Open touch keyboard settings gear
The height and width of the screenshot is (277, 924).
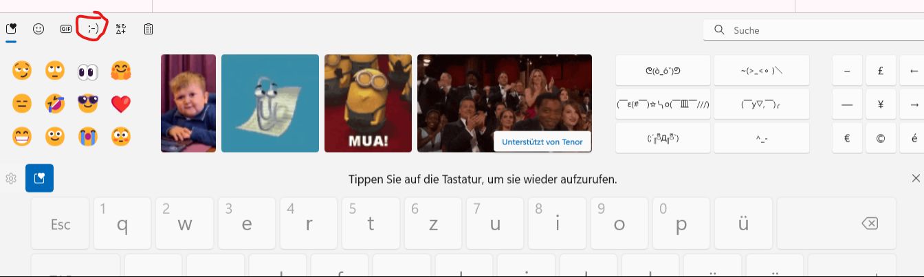click(x=11, y=179)
